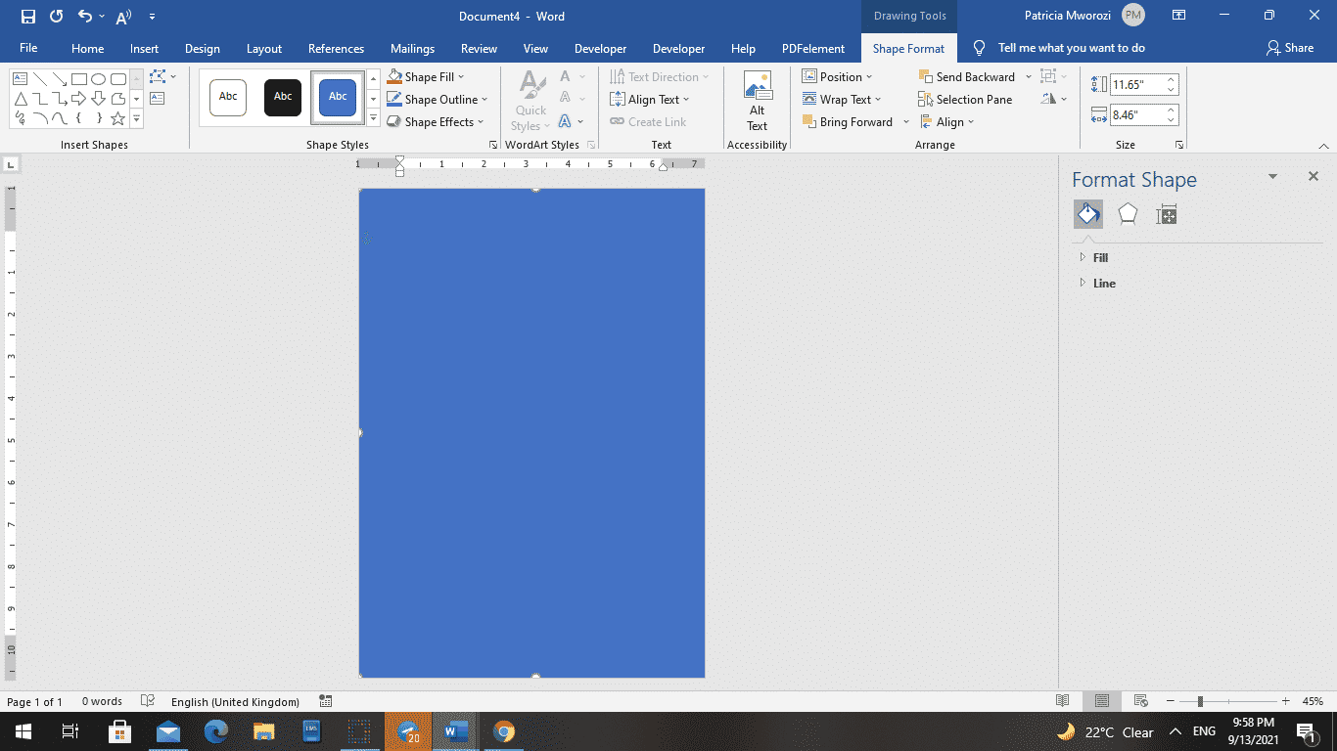Select the Fill & Line icon in Format Shape

tap(1087, 213)
